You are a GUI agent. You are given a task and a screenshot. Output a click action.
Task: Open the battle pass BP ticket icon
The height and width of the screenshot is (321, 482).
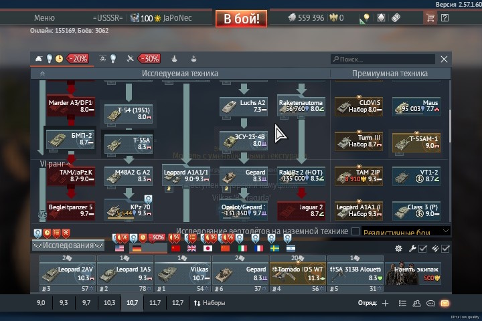pos(396,18)
